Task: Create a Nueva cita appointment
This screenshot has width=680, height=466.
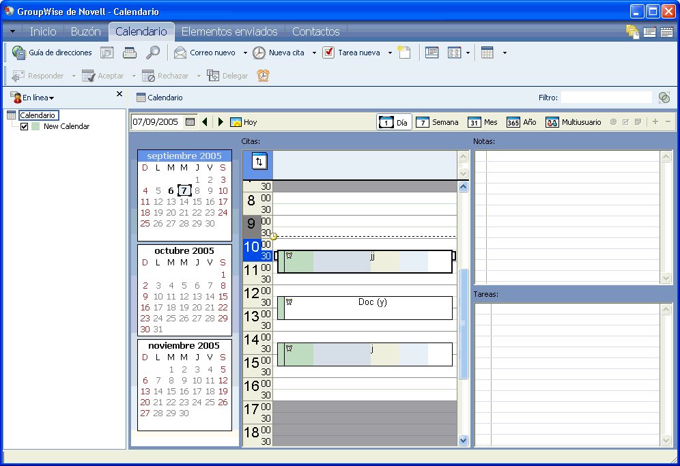Action: [279, 53]
